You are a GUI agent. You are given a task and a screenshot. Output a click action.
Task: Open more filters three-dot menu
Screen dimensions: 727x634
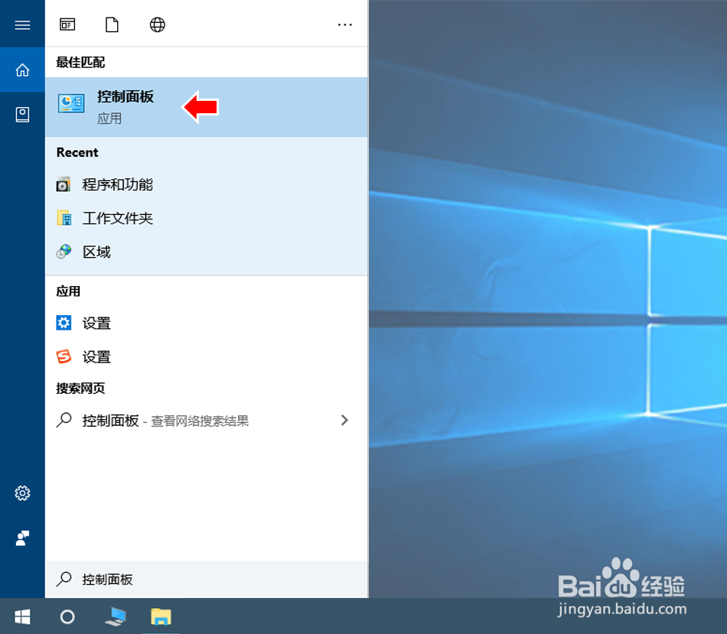click(x=344, y=24)
